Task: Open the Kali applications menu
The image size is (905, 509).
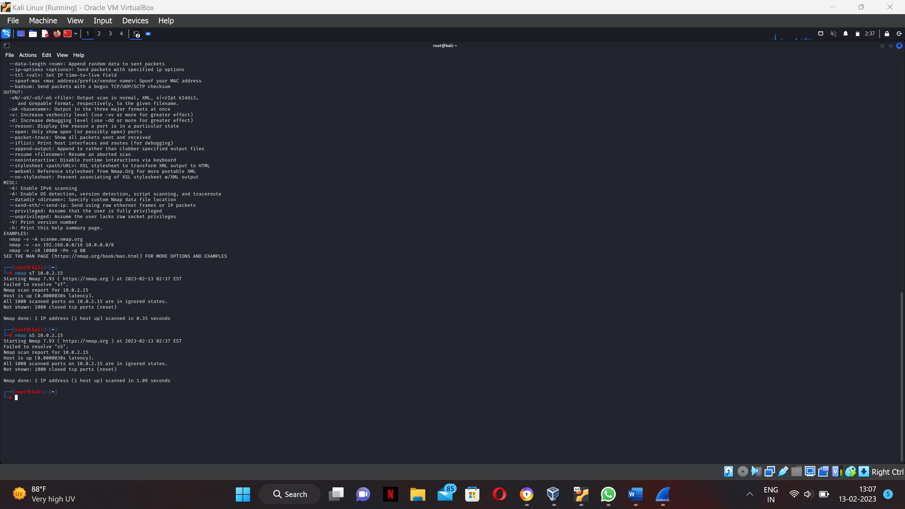Action: point(6,34)
